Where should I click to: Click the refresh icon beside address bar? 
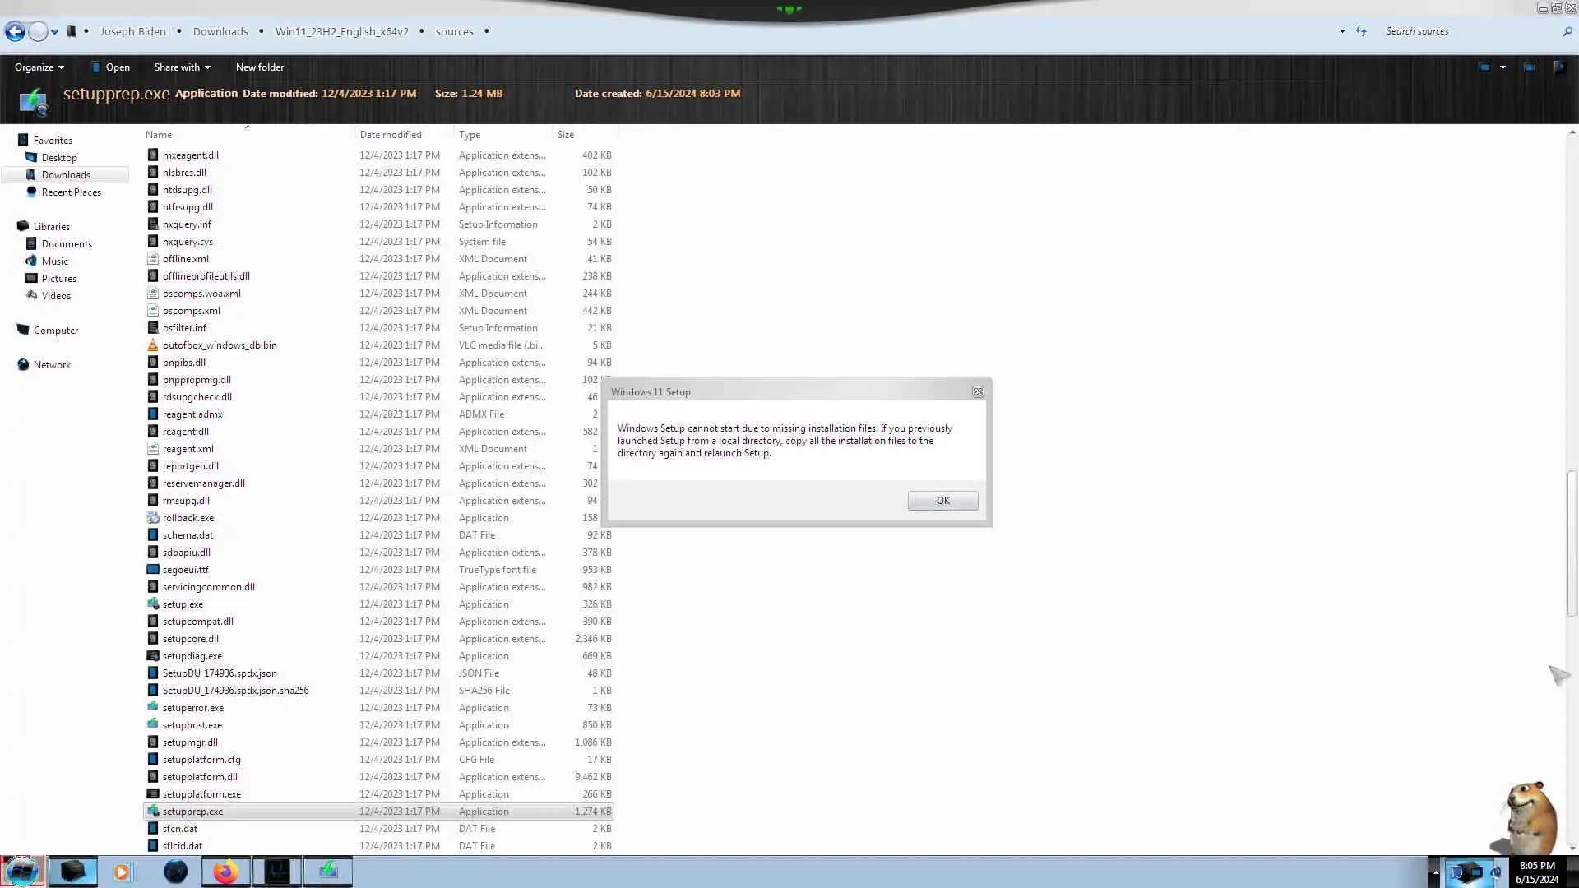(1361, 31)
